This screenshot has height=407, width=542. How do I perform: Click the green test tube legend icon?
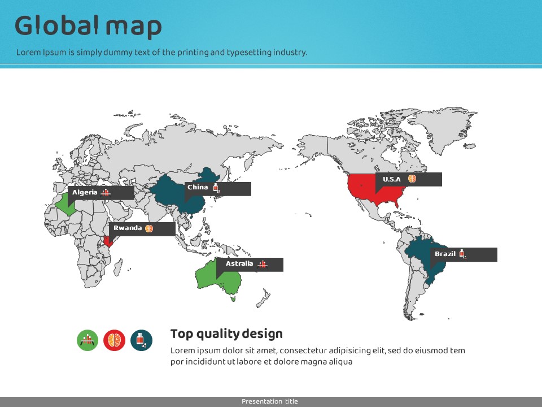coord(88,340)
